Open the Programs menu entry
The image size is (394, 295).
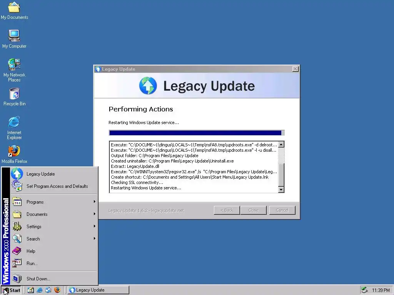click(54, 202)
